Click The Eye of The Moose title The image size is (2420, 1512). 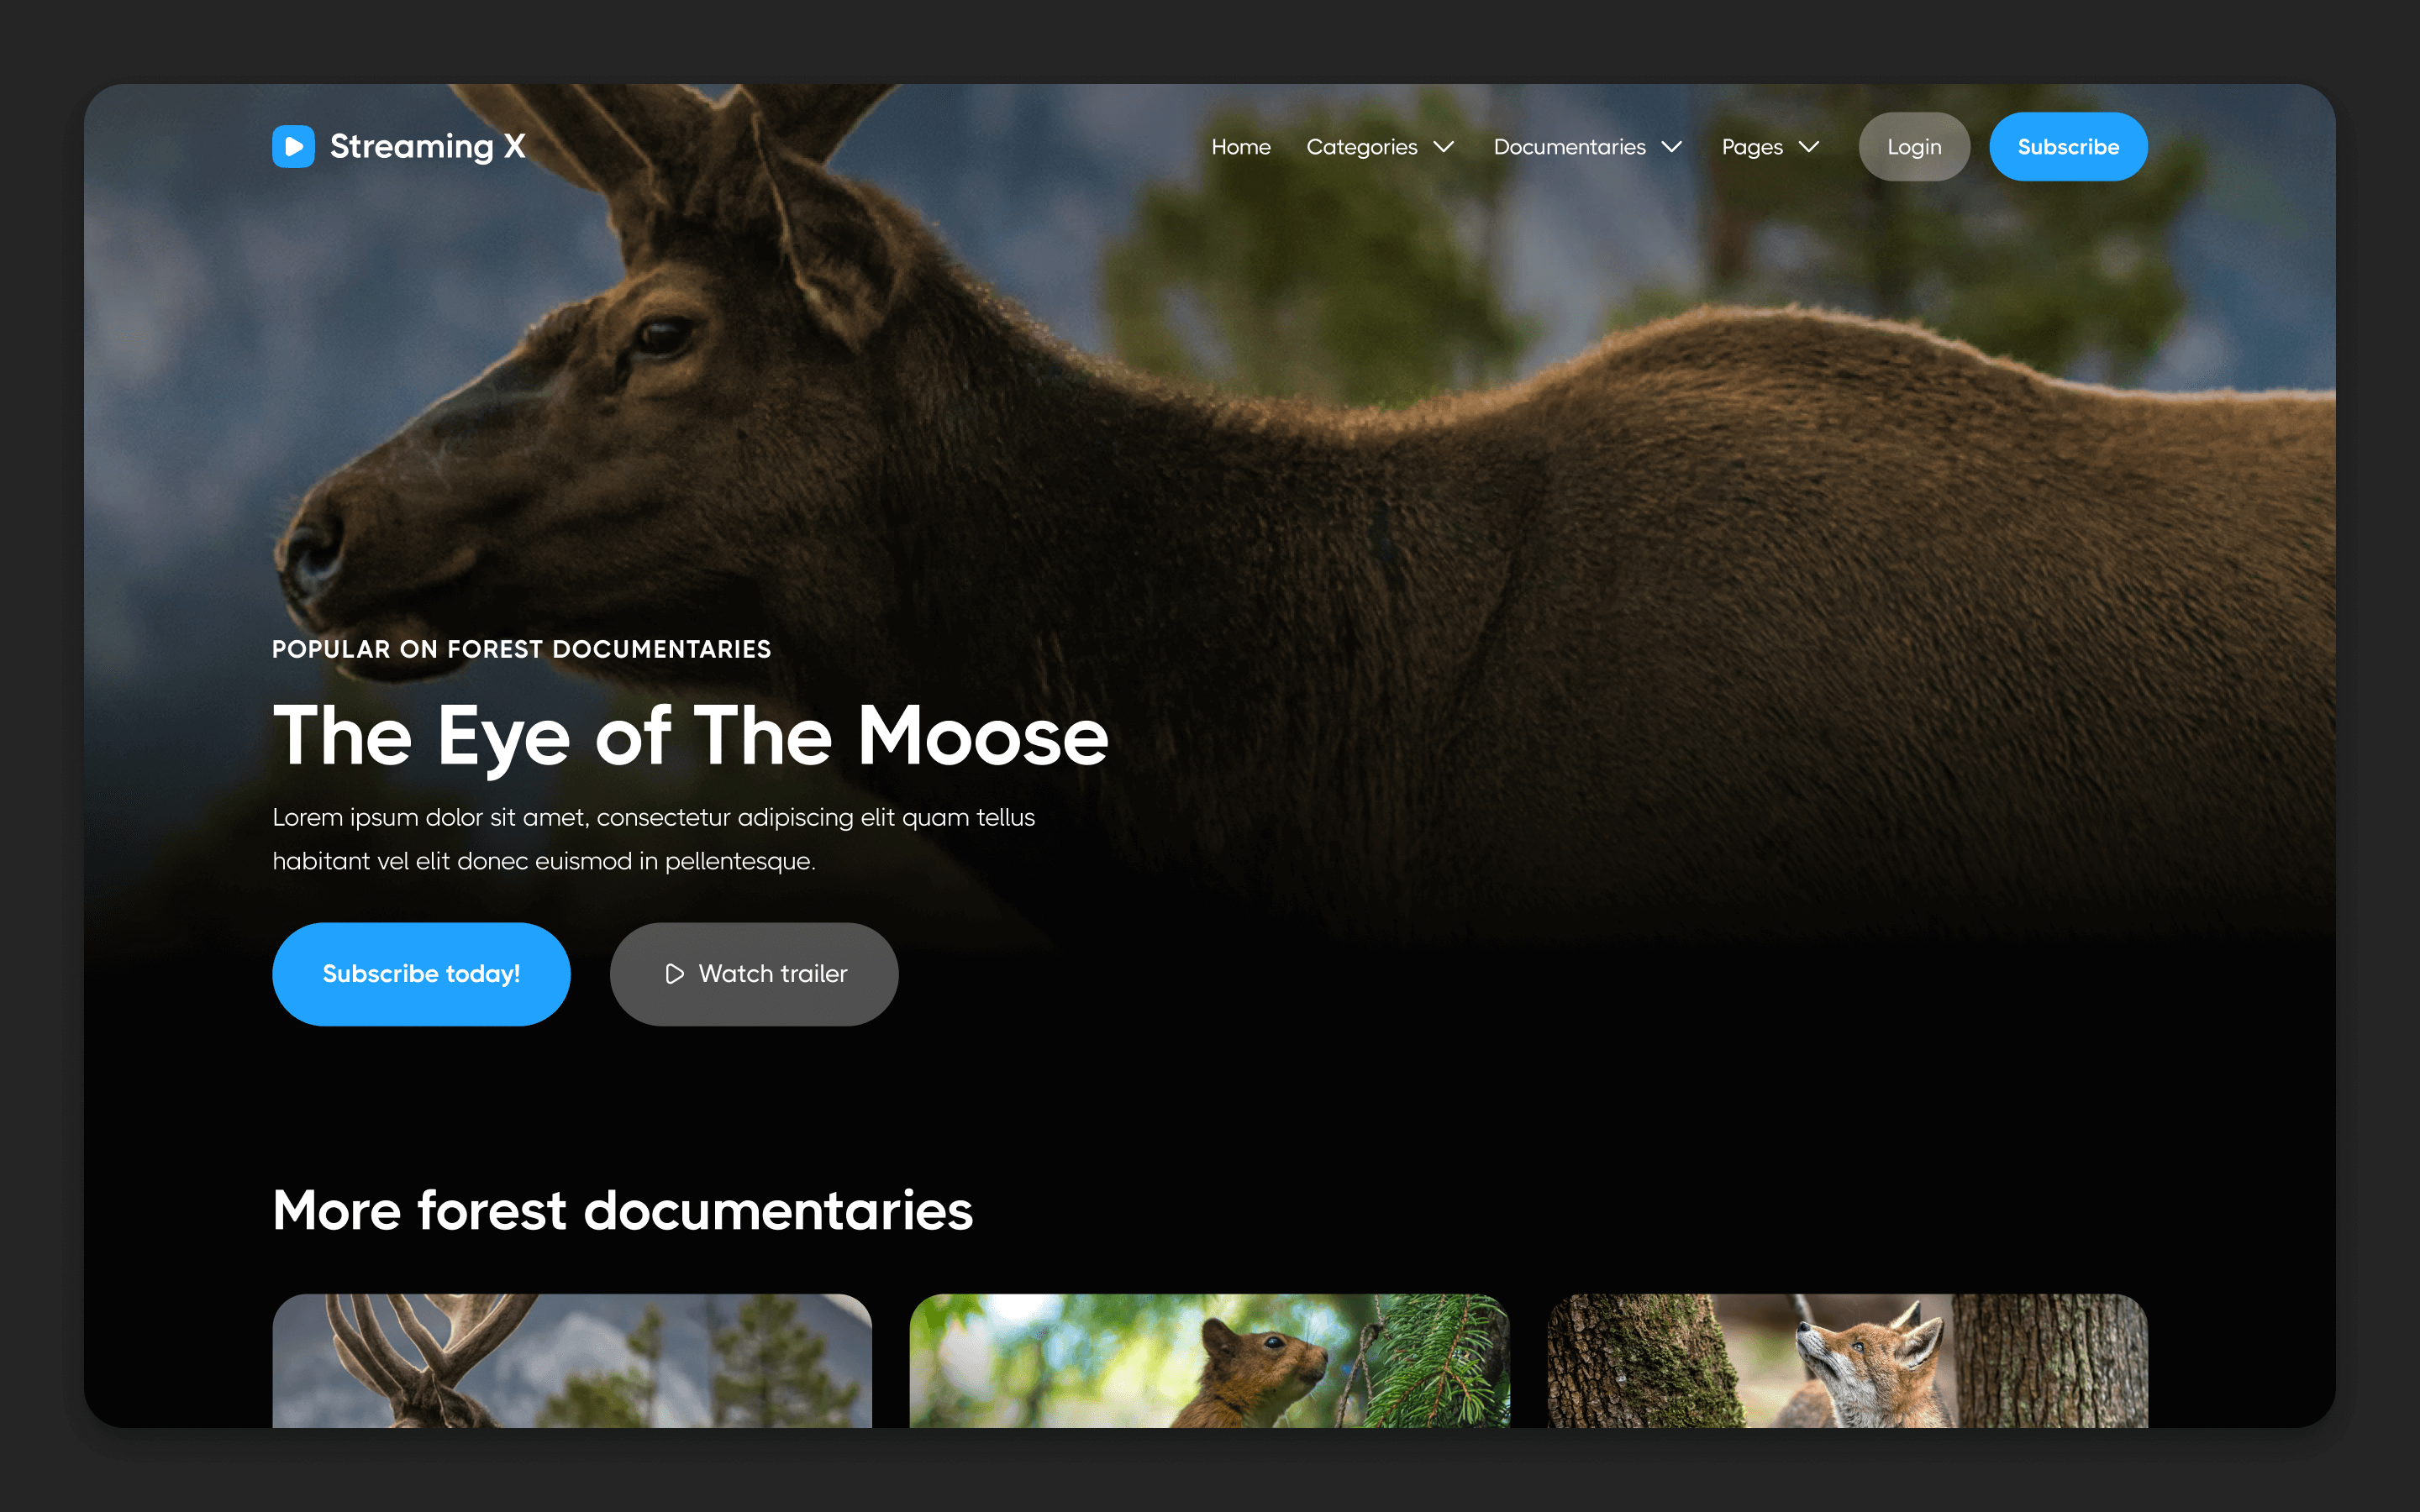[x=690, y=737]
